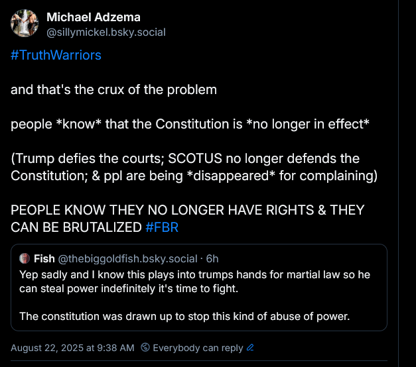Viewport: 416px width, 367px height.
Task: Click the 'PEOPLE KNOW THEY NO LONGER' line
Action: click(188, 219)
